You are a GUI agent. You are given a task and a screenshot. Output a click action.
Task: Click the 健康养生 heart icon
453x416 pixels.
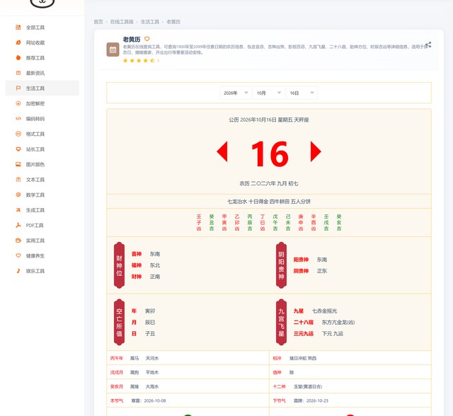pyautogui.click(x=18, y=255)
